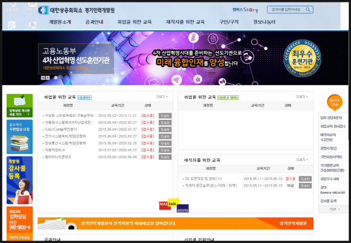Select the first banner slide dot
The width and height of the screenshot is (351, 243).
pos(56,78)
